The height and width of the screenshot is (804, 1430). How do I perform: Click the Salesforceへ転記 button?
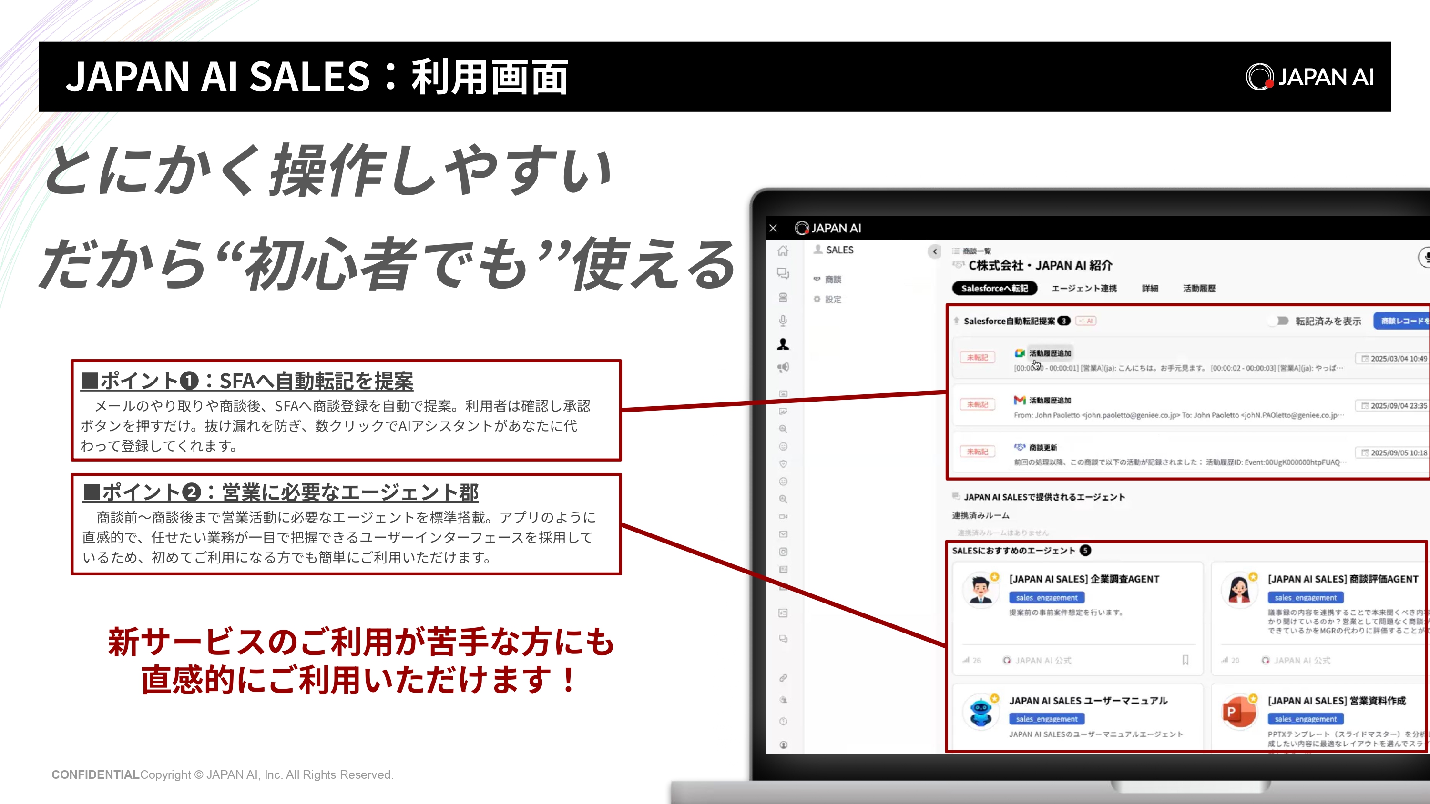[994, 288]
